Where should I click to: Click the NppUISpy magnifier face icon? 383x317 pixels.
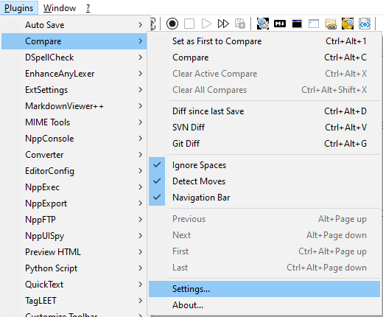click(x=348, y=24)
